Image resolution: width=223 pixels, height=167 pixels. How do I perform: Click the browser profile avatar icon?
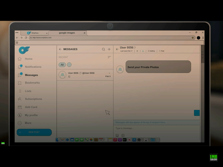[198, 38]
